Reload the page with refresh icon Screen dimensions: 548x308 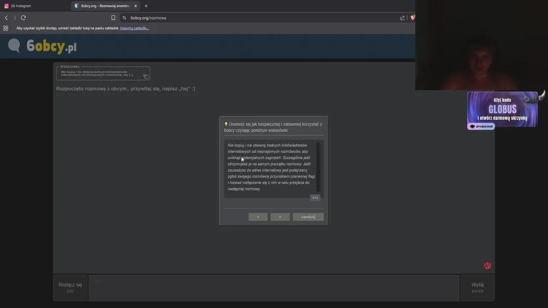[x=23, y=18]
